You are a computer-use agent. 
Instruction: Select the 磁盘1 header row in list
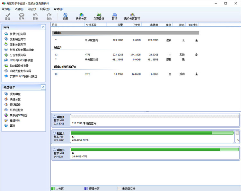(x=125, y=33)
